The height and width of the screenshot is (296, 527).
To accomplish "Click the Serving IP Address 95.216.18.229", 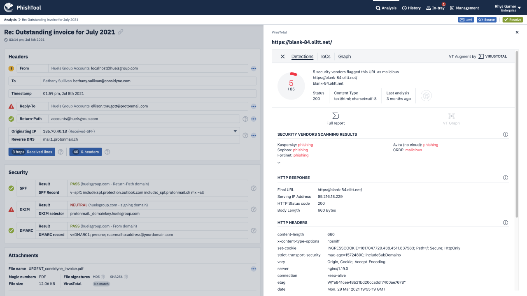I will click(330, 197).
